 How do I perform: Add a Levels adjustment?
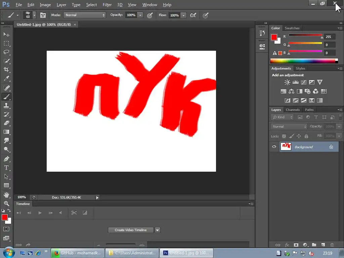click(x=296, y=82)
